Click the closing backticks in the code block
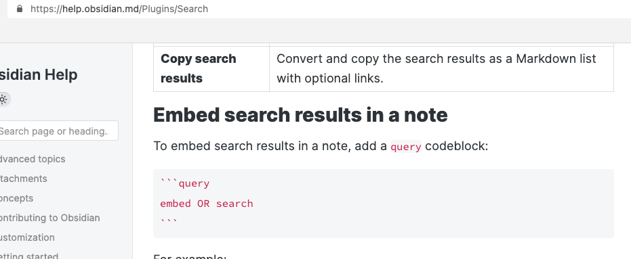The image size is (631, 259). (169, 220)
